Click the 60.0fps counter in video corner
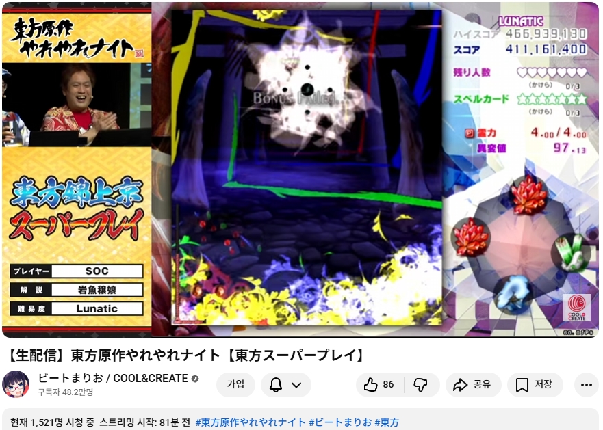Image resolution: width=603 pixels, height=430 pixels. (578, 332)
